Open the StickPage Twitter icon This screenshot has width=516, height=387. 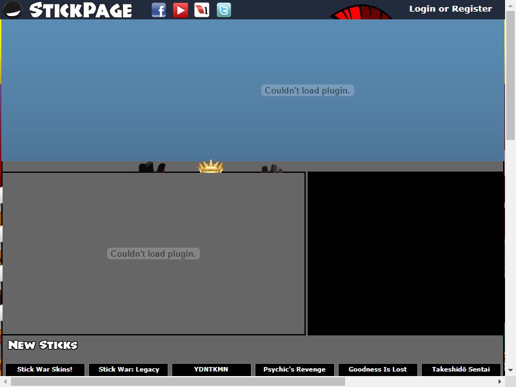click(224, 10)
